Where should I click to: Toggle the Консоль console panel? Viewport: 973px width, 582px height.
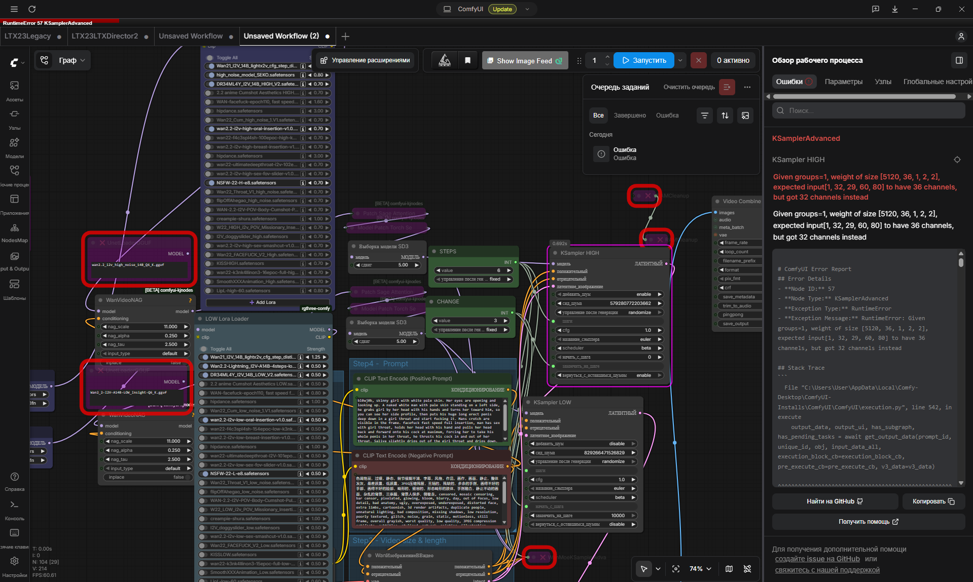coord(15,510)
